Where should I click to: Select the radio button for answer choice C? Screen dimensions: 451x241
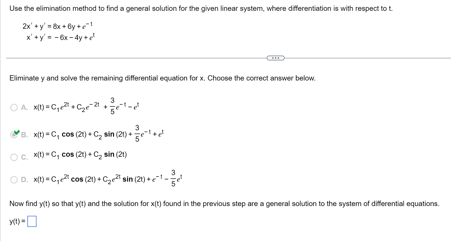(14, 157)
